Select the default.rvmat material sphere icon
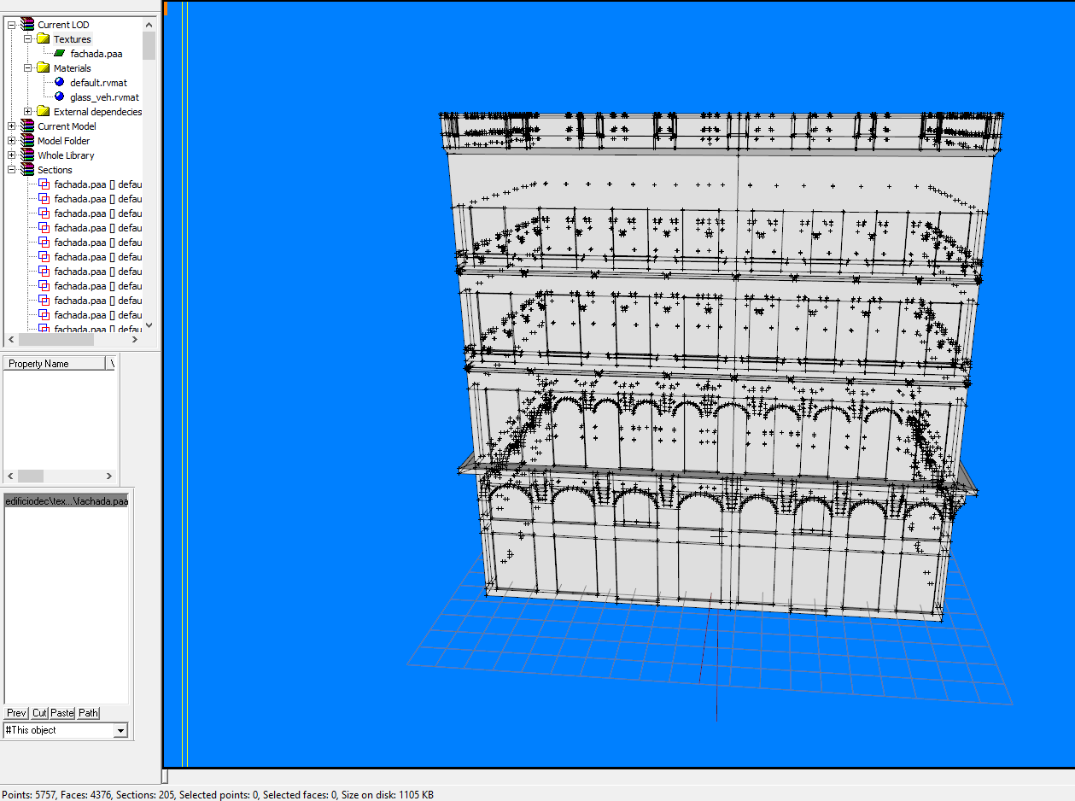The height and width of the screenshot is (801, 1075). (59, 83)
